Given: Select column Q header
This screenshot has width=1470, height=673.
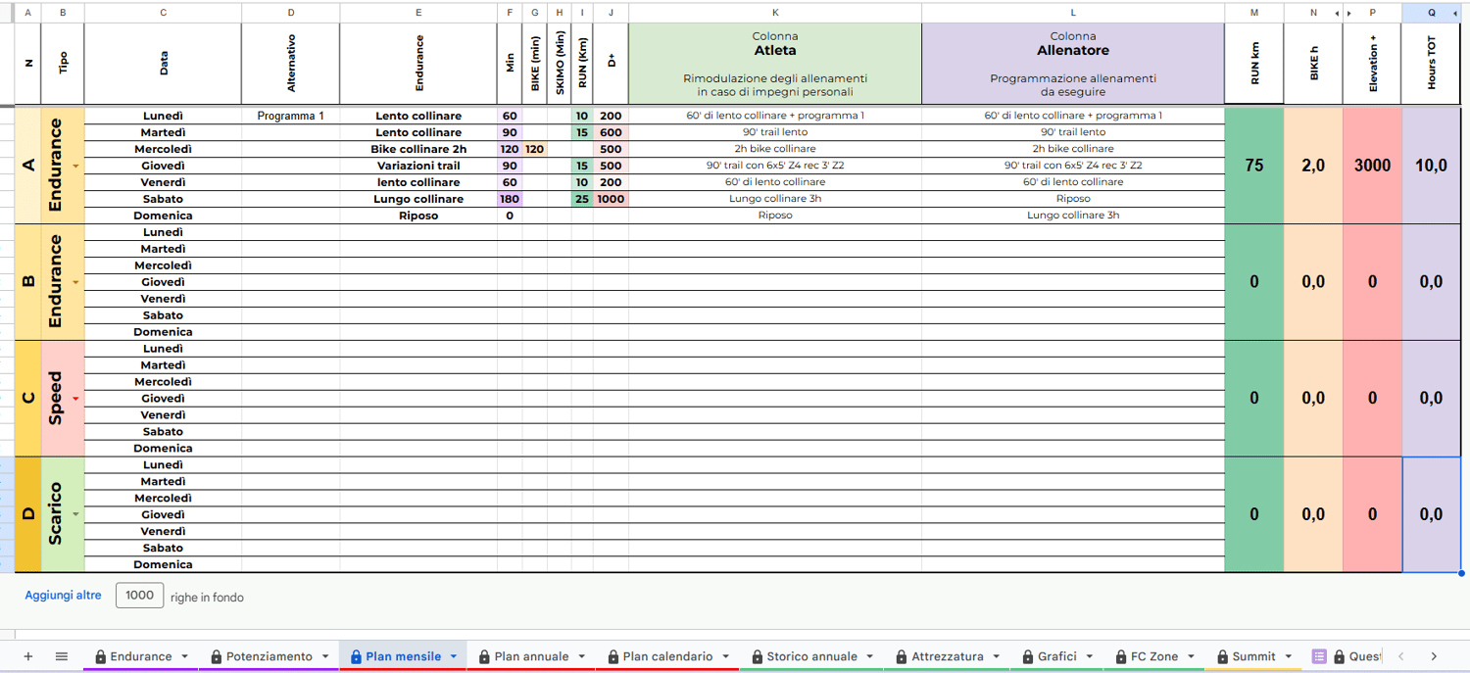Looking at the screenshot, I should coord(1431,13).
